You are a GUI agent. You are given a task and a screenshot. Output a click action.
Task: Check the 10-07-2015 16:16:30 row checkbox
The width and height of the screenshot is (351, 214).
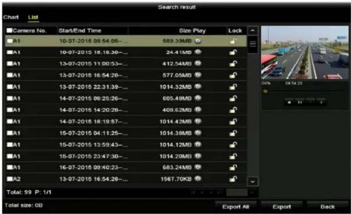click(10, 52)
